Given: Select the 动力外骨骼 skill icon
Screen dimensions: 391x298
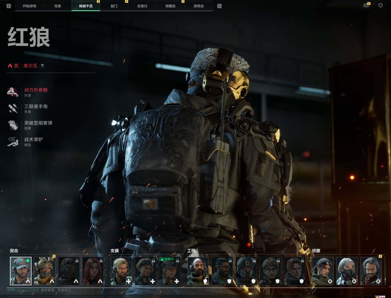Looking at the screenshot, I should coord(13,92).
